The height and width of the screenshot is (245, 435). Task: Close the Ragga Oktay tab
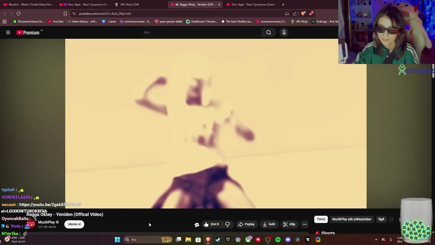(219, 4)
